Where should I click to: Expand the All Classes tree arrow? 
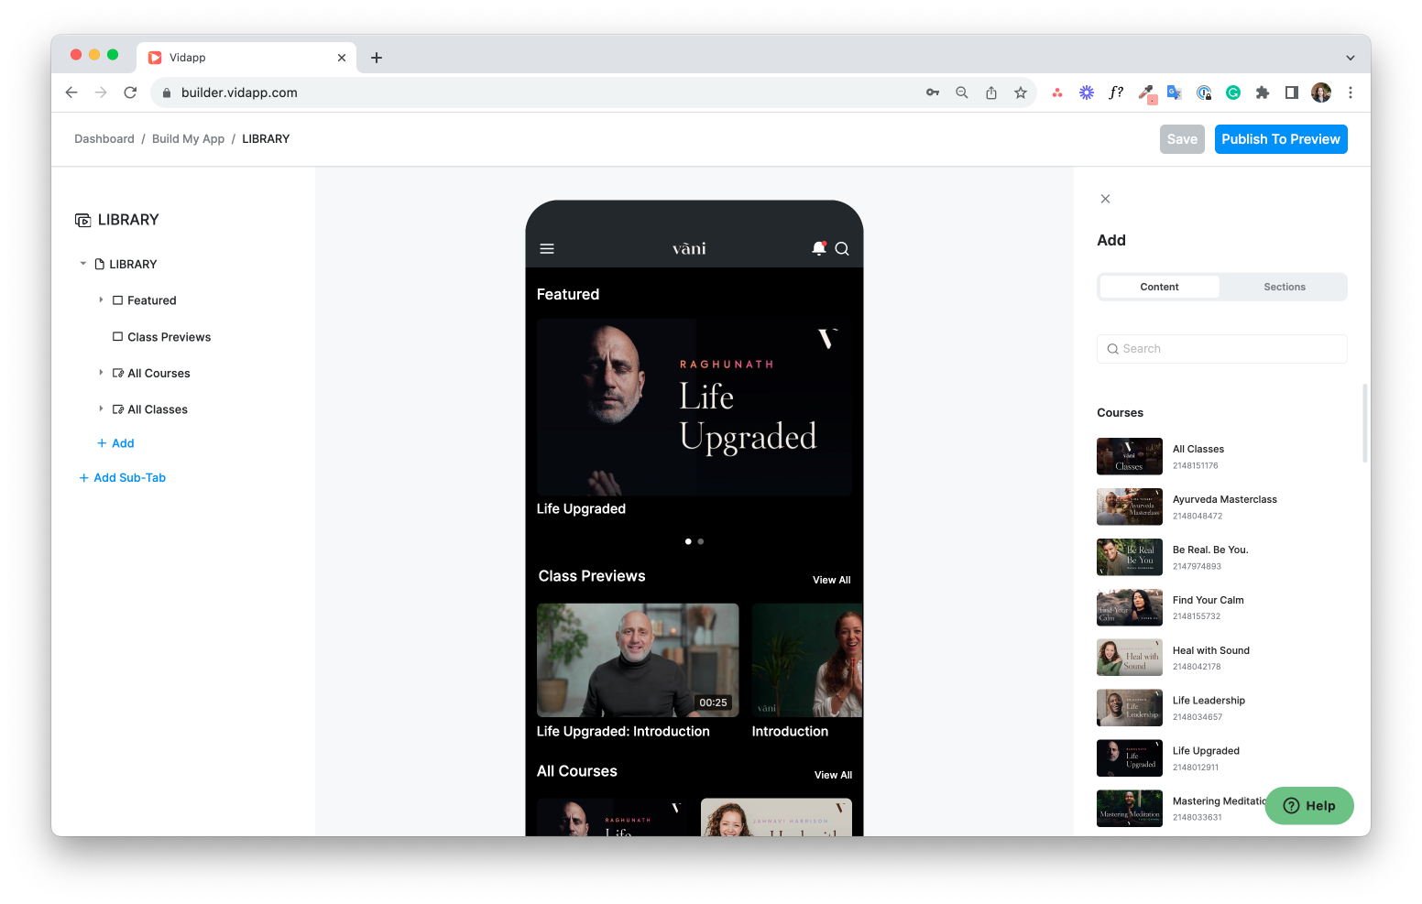tap(101, 409)
